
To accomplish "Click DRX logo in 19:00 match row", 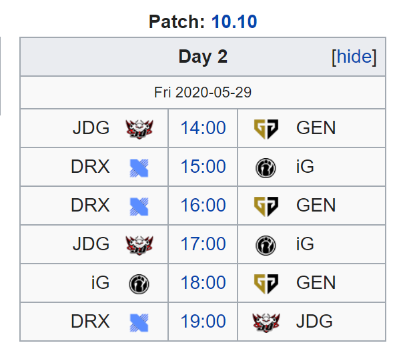I will [139, 323].
